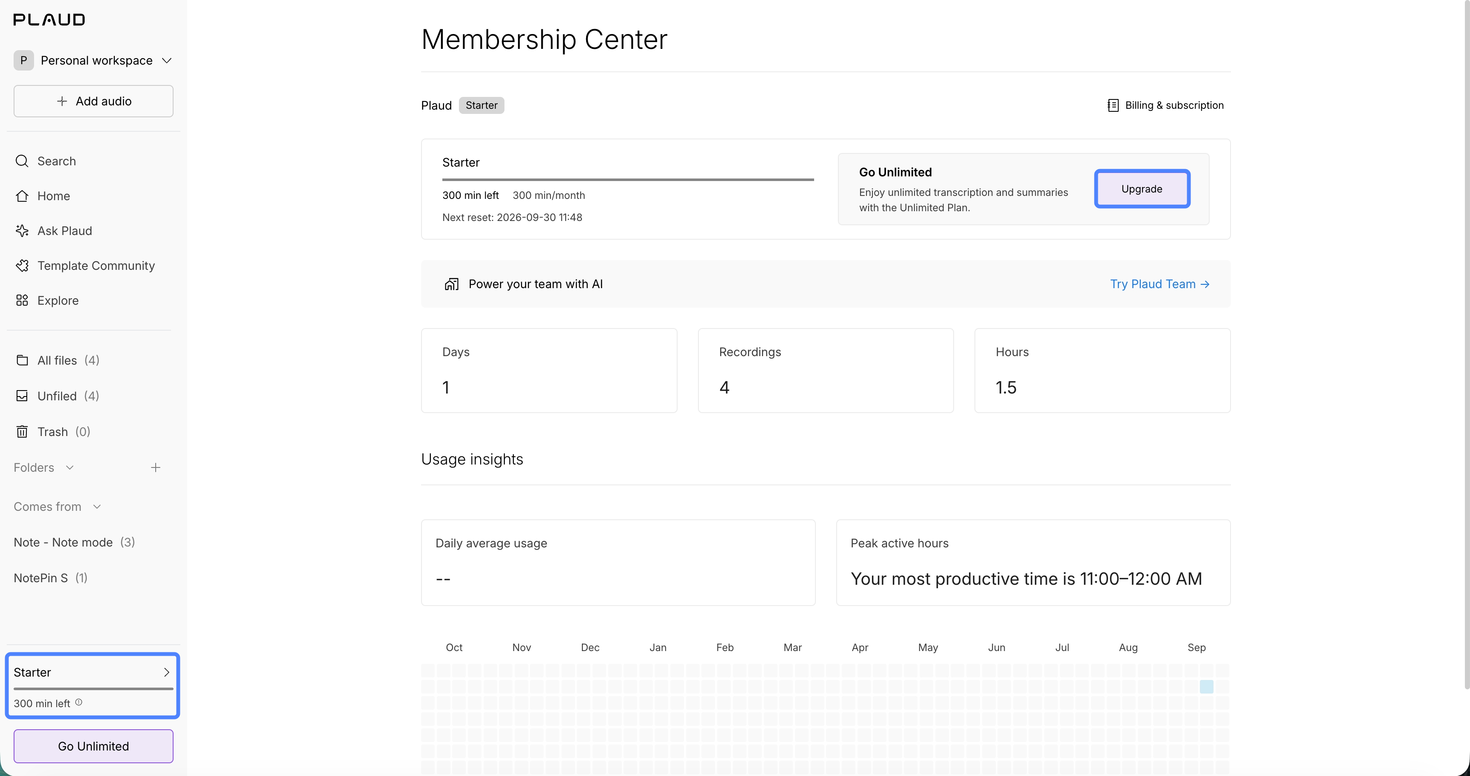
Task: Click the Billing & subscription icon
Action: [1113, 105]
